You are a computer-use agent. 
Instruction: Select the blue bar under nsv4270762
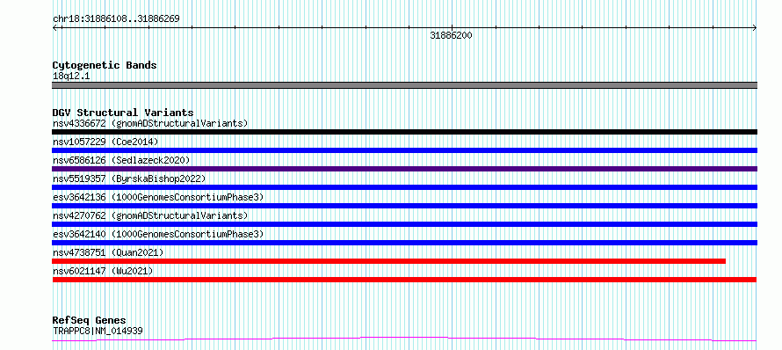tap(404, 224)
